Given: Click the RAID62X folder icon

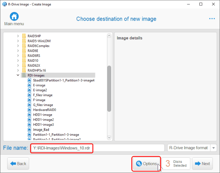Looking at the screenshot, I should pyautogui.click(x=24, y=66).
